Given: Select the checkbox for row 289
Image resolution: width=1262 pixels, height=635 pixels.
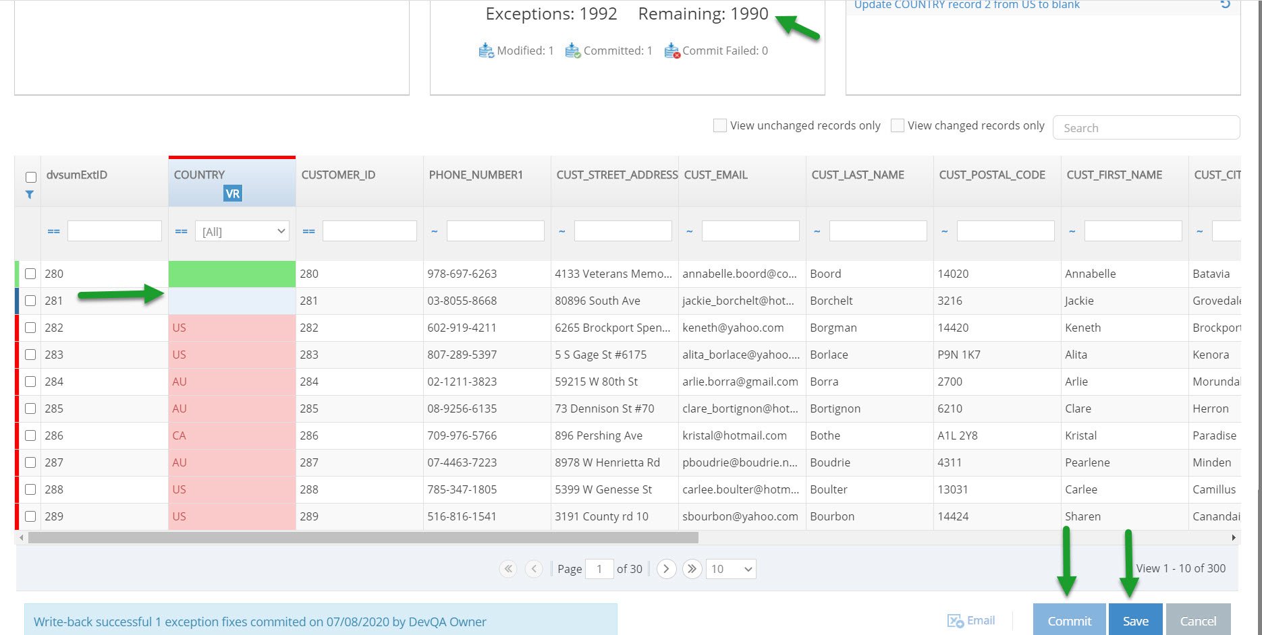Looking at the screenshot, I should [30, 516].
